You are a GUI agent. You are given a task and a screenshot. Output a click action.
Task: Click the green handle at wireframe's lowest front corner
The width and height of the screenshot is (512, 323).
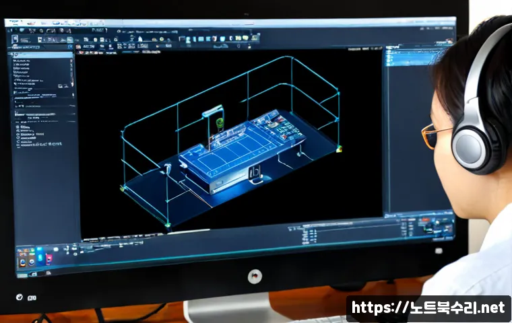click(168, 225)
